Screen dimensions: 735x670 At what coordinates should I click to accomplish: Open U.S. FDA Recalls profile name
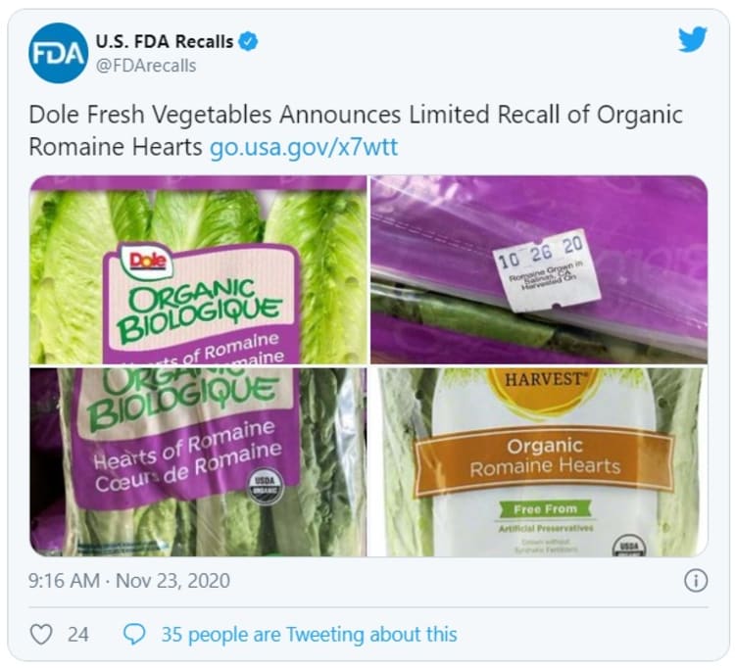point(165,42)
